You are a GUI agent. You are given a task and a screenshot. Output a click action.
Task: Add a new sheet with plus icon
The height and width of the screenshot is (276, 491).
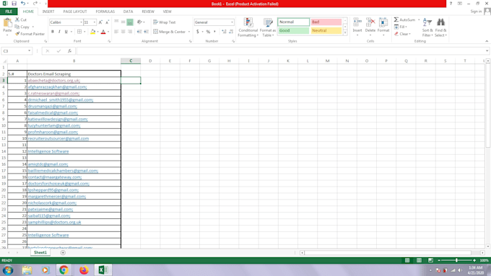click(x=63, y=252)
